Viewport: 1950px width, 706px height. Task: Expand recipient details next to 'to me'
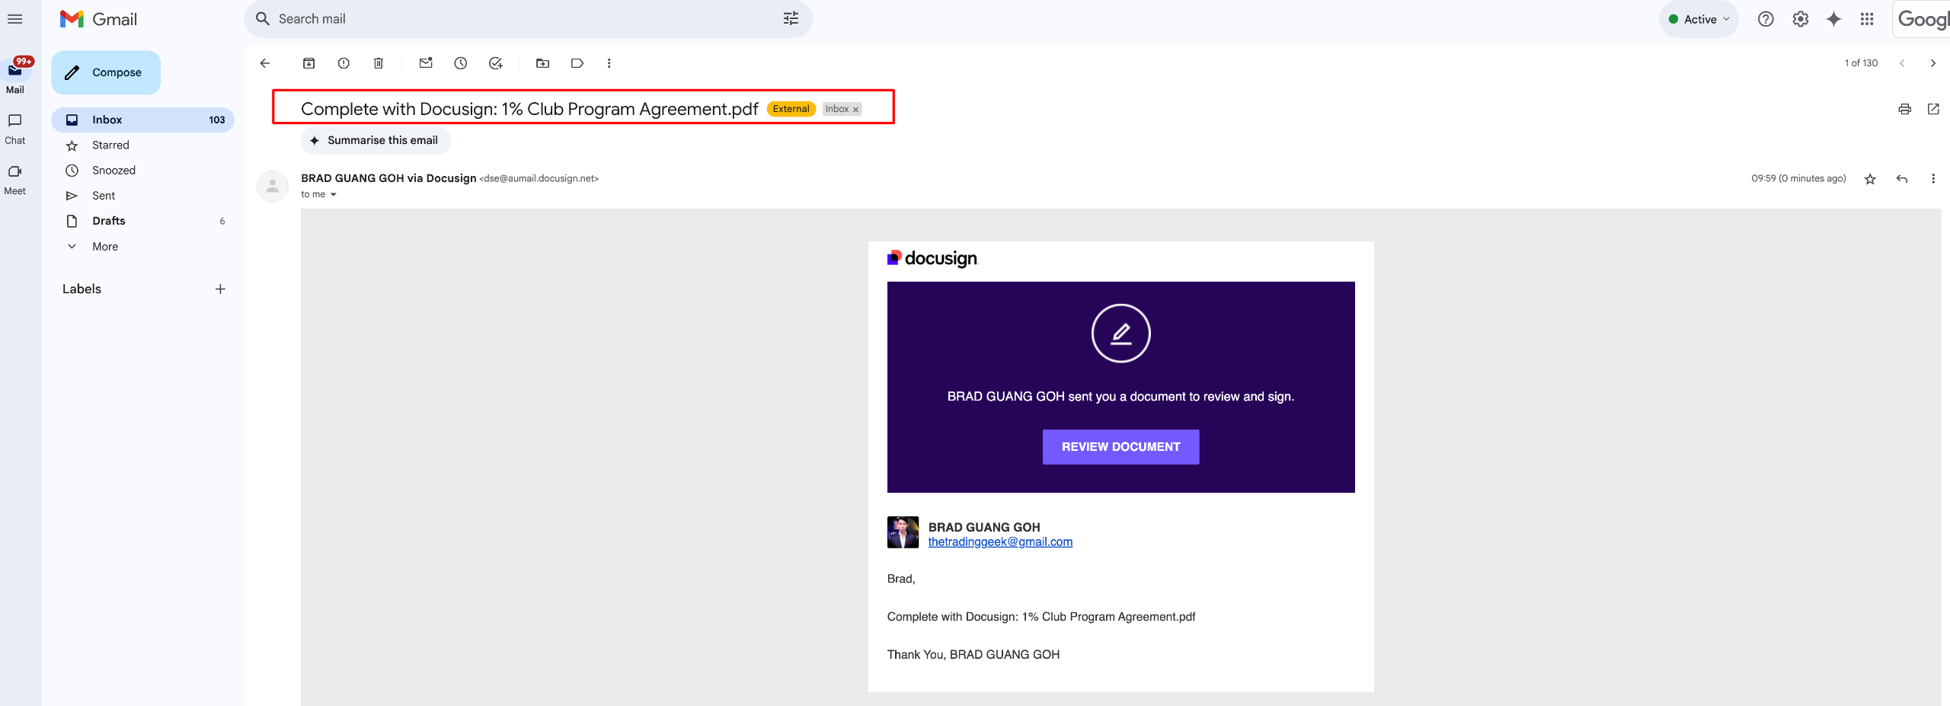[x=334, y=195]
